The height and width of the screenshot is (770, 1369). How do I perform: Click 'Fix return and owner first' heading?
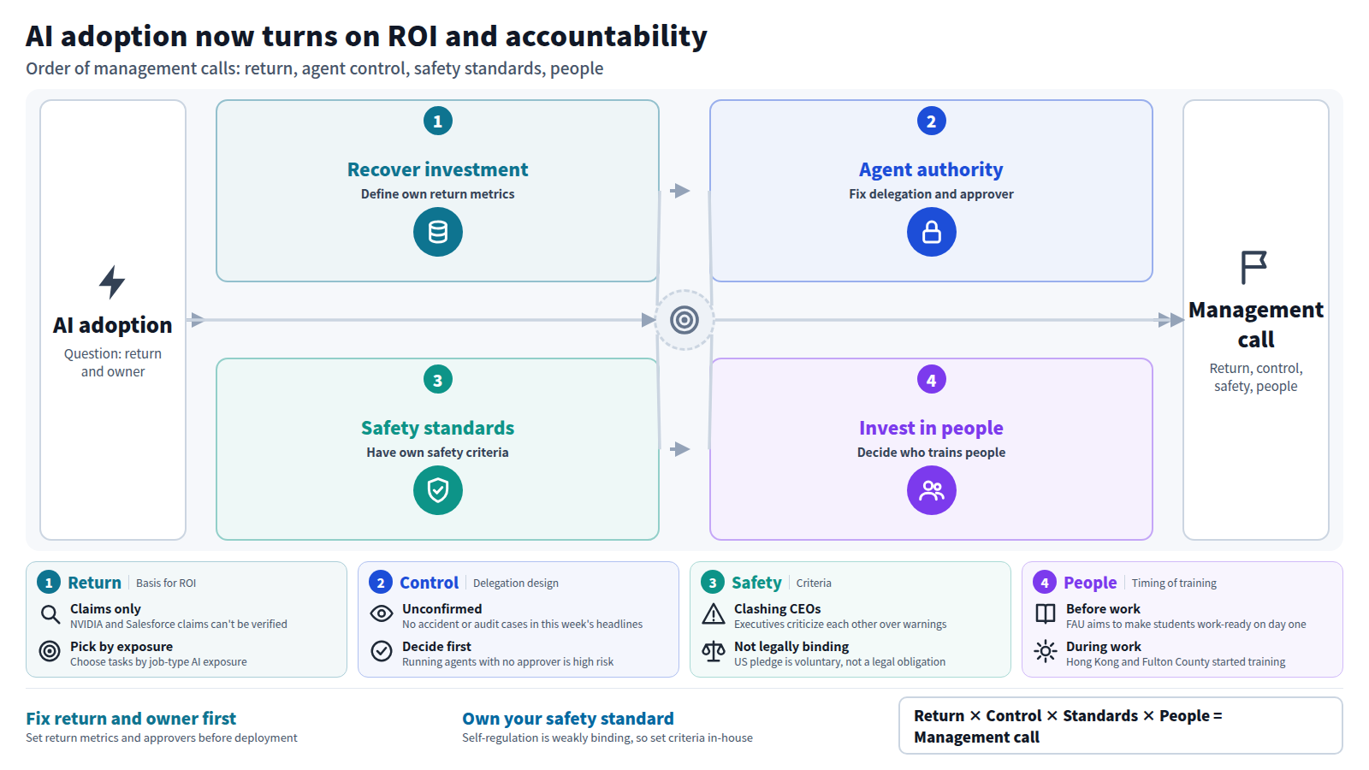131,719
